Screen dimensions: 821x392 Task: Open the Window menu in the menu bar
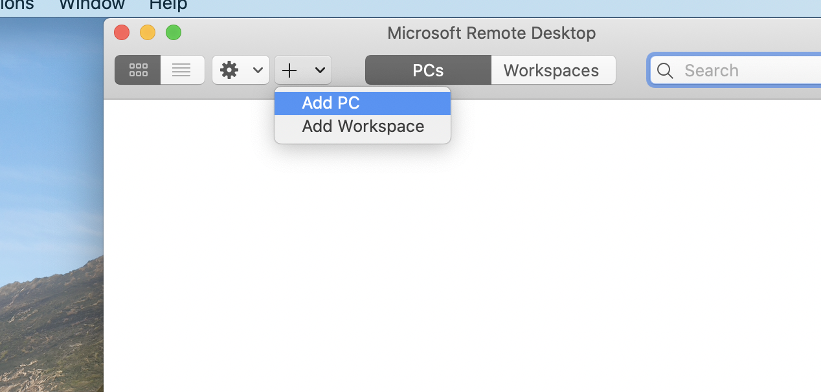click(x=91, y=5)
